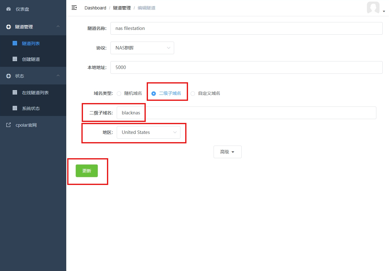Click the tunnel management circle icon
The width and height of the screenshot is (389, 271).
9,27
